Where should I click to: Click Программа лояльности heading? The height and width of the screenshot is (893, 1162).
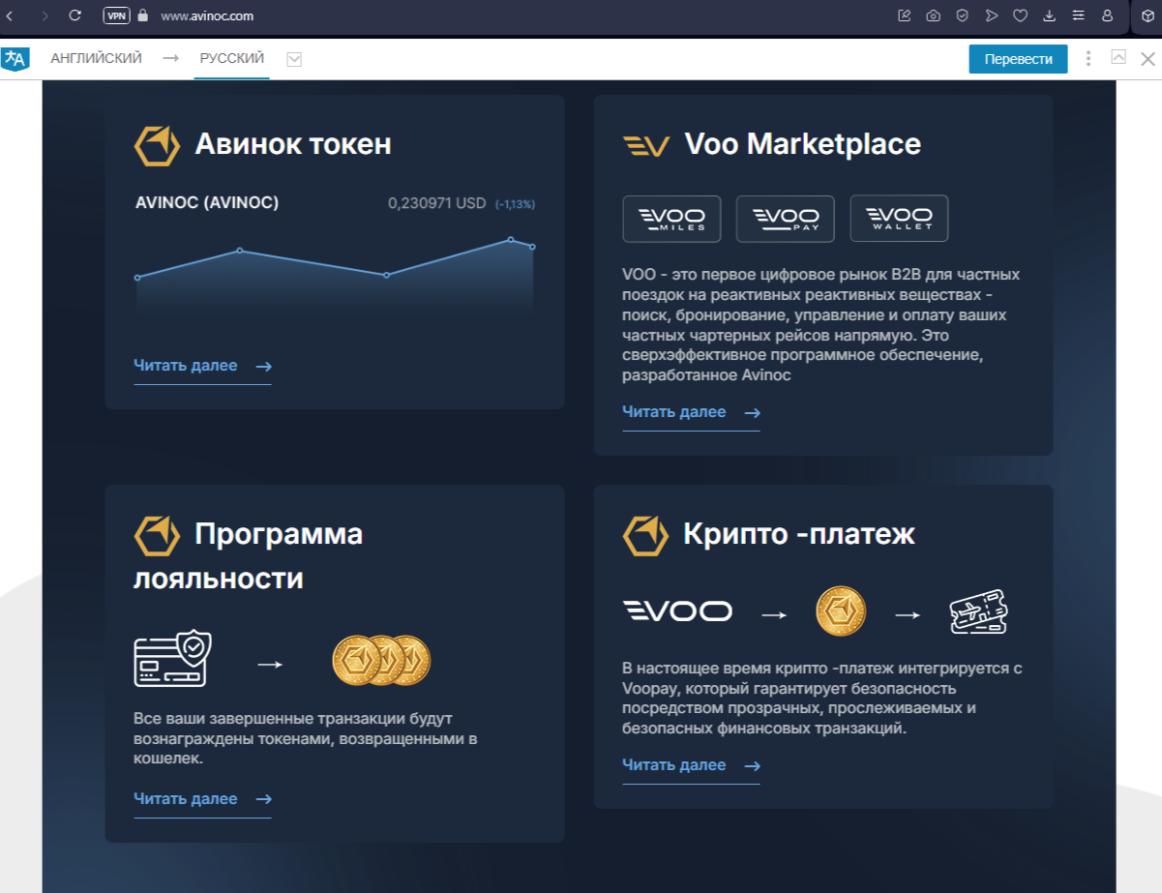249,556
